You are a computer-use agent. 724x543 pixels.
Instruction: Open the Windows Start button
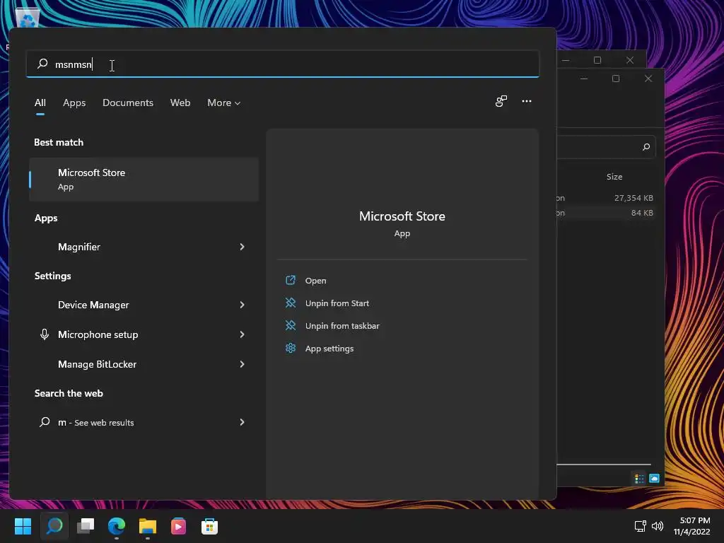[23, 526]
